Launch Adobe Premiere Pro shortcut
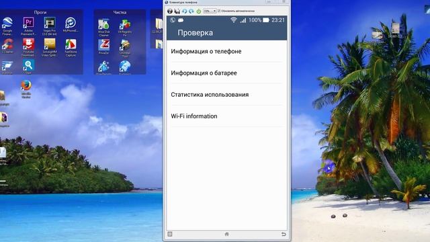The image size is (430, 242). [x=28, y=26]
